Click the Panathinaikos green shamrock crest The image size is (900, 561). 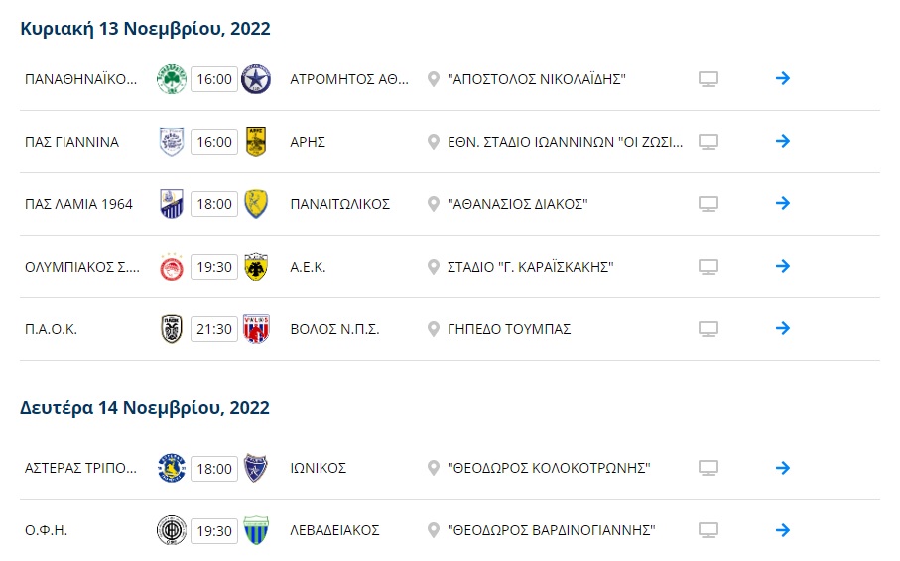[x=172, y=79]
